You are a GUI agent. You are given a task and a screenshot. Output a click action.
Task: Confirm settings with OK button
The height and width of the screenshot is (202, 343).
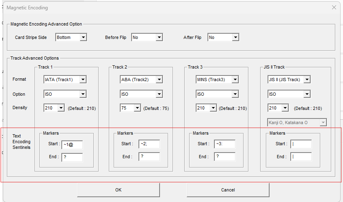[119, 190]
